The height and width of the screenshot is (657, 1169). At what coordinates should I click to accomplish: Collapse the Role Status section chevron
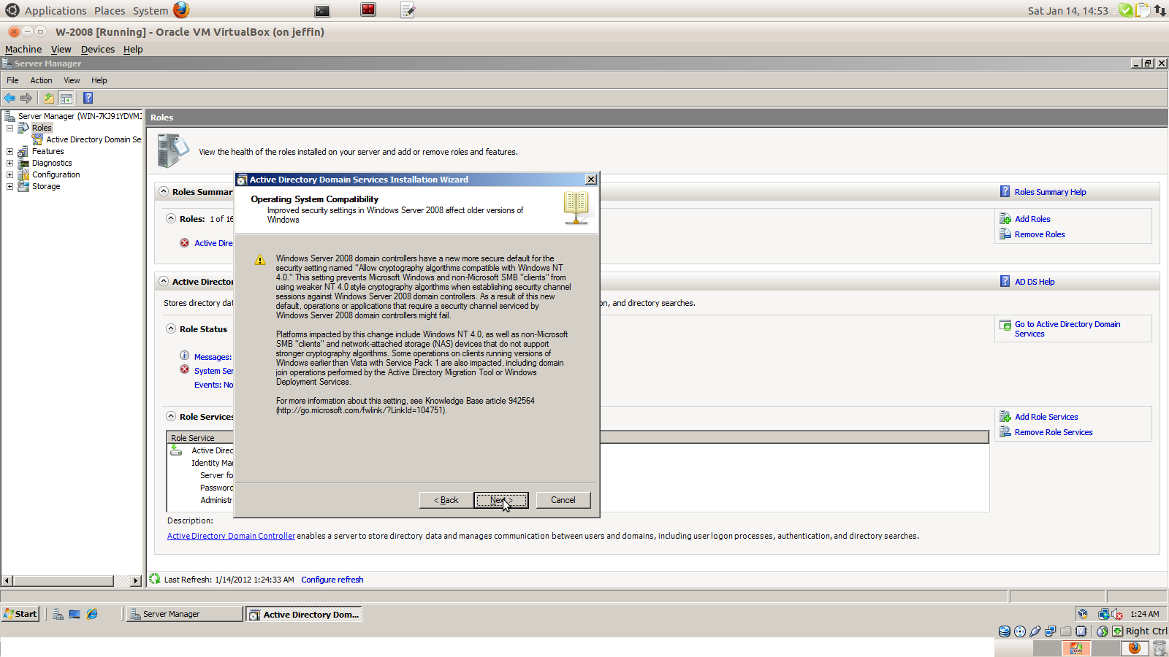[171, 329]
